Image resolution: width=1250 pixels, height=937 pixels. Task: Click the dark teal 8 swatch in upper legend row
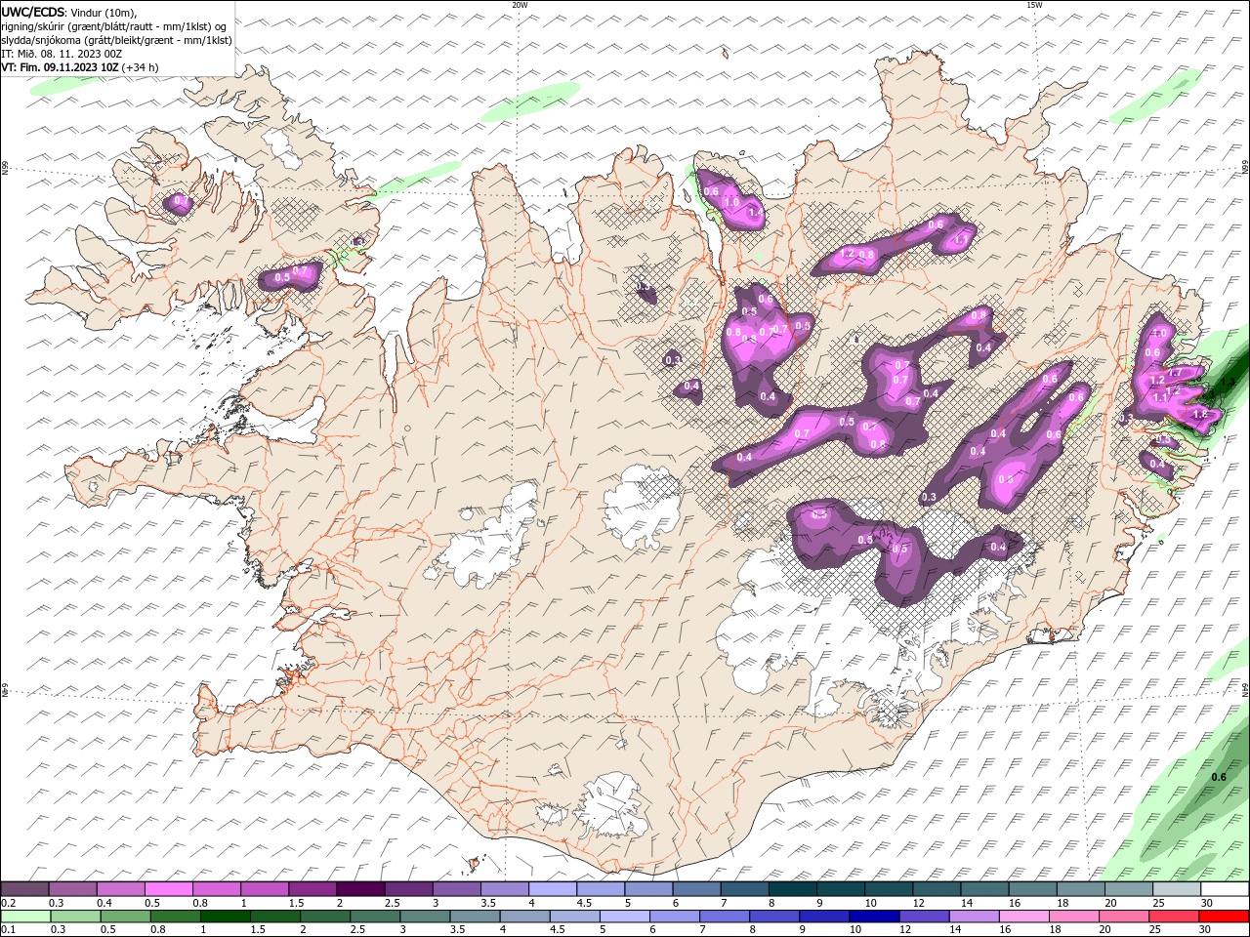[792, 889]
